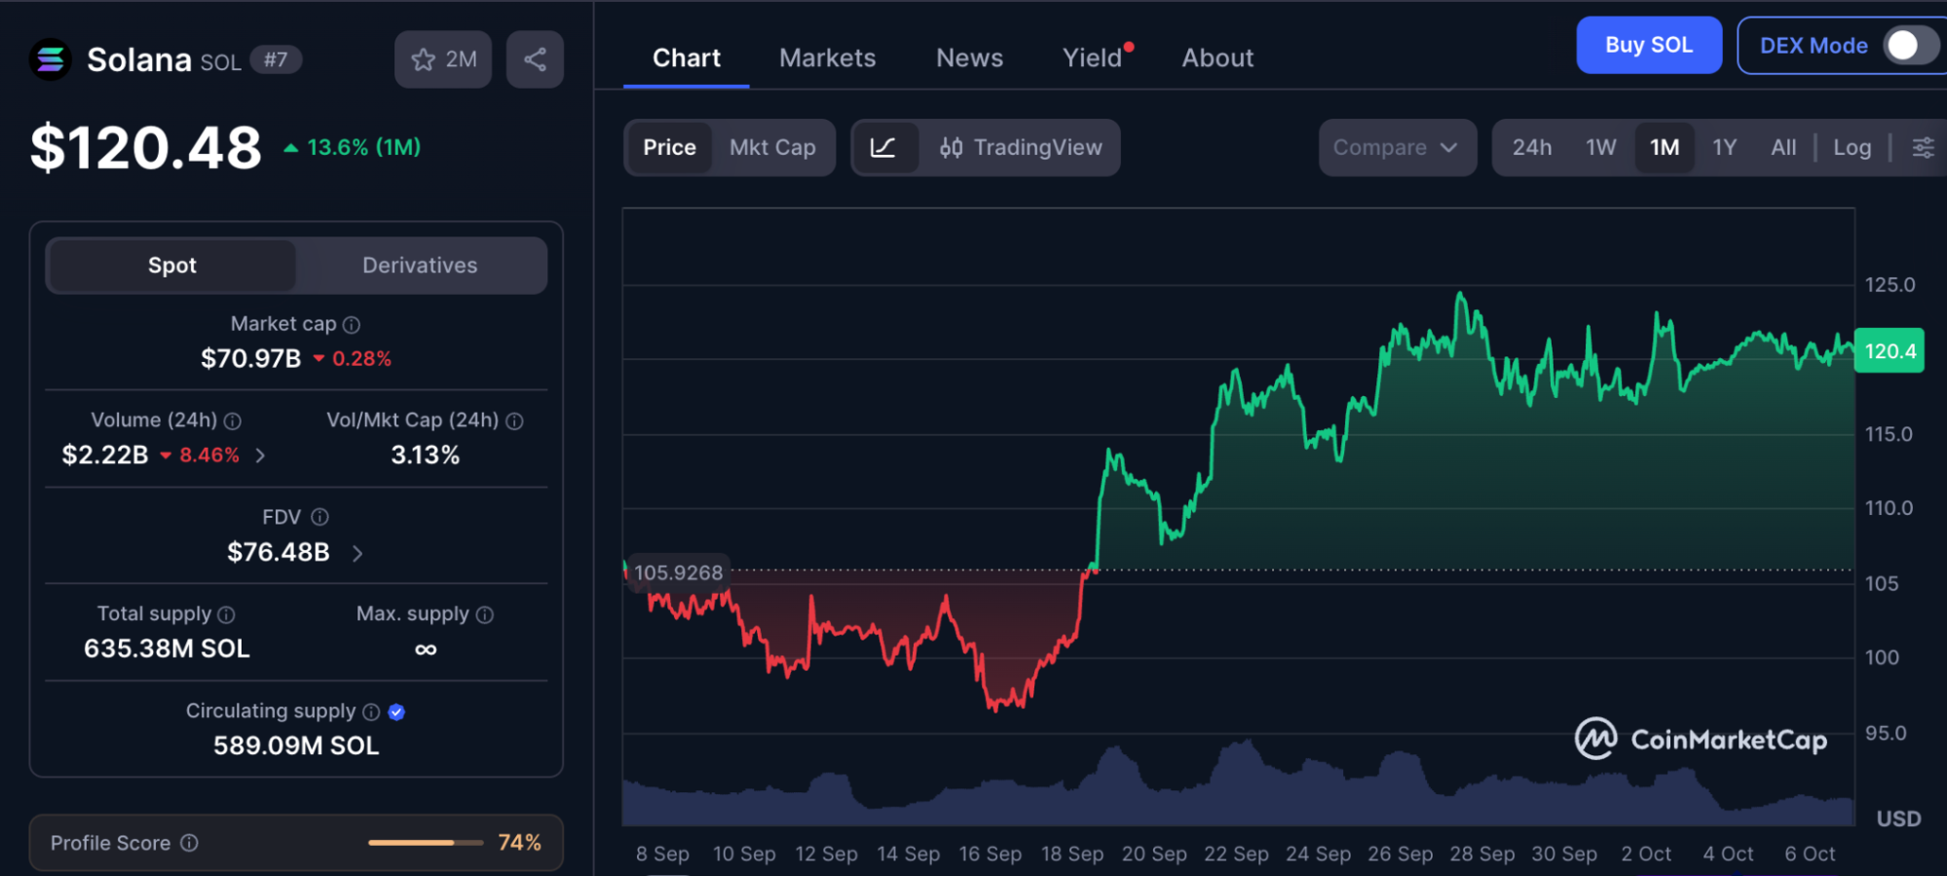Open the Yield tab

[1093, 58]
